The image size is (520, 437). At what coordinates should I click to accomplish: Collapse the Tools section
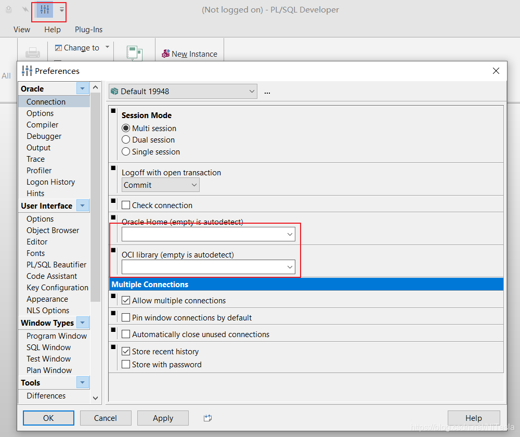(x=83, y=382)
